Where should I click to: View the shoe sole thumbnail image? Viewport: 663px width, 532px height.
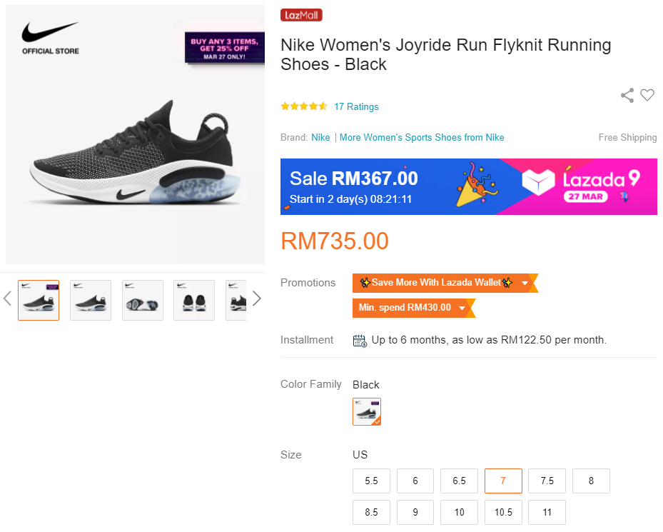143,300
